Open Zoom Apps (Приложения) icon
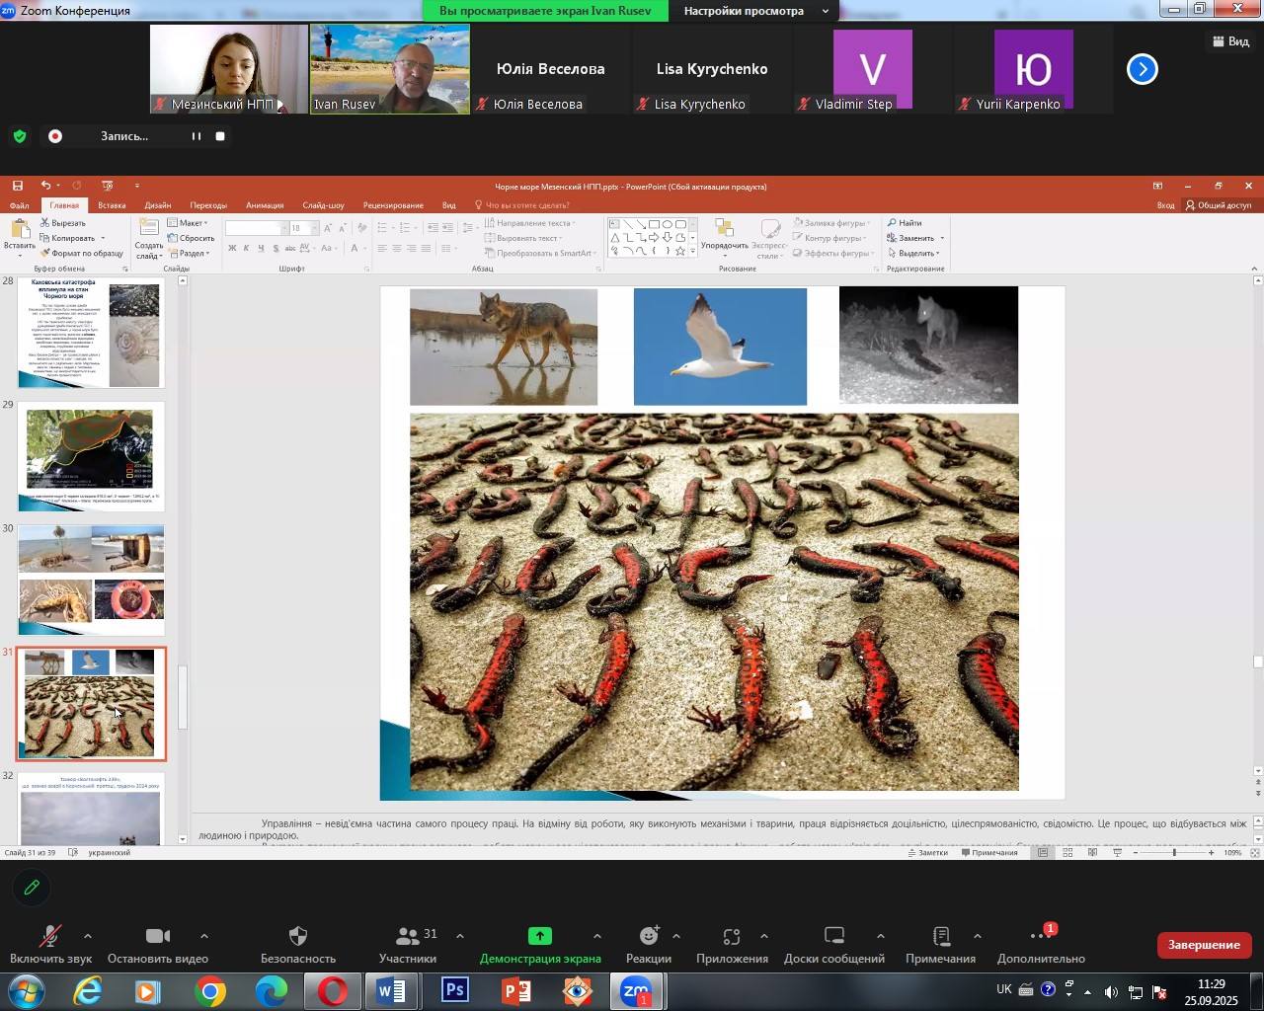 click(x=732, y=937)
